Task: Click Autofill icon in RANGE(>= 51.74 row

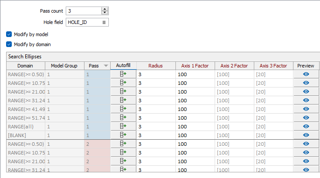Action: [x=123, y=118]
